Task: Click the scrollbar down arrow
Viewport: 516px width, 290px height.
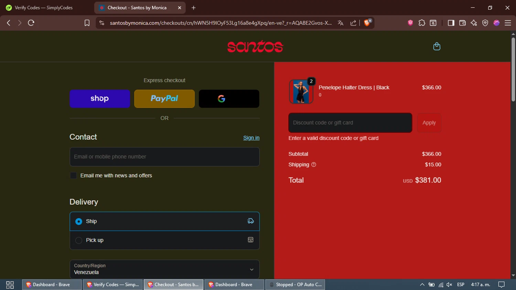Action: (x=513, y=276)
